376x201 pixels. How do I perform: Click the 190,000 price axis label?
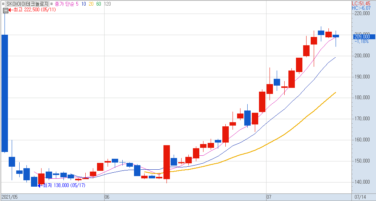click(x=362, y=77)
